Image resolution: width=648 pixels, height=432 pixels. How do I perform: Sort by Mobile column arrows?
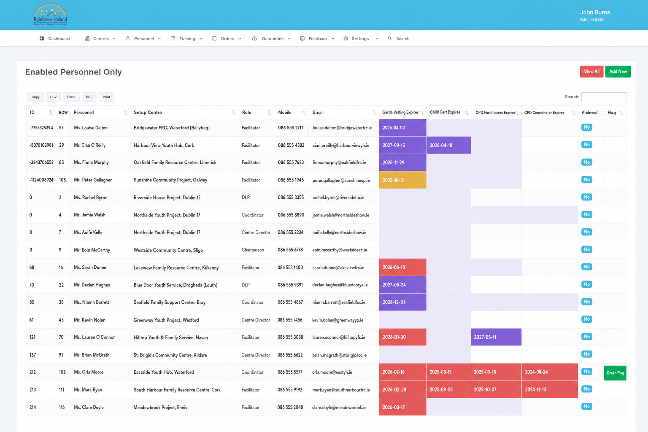pos(304,113)
